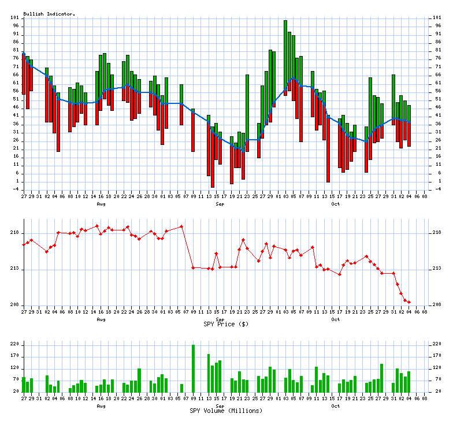The image size is (453, 421).
Task: Click the '101' label on the left bullish axis
Action: (14, 18)
